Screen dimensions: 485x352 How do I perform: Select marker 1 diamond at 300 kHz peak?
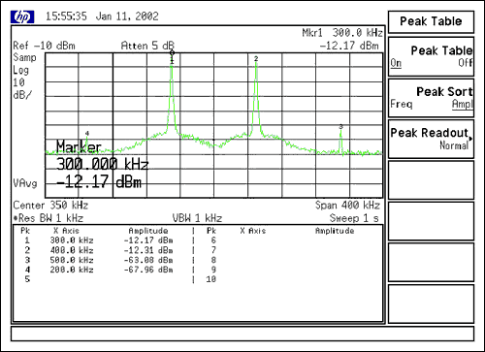(x=172, y=52)
